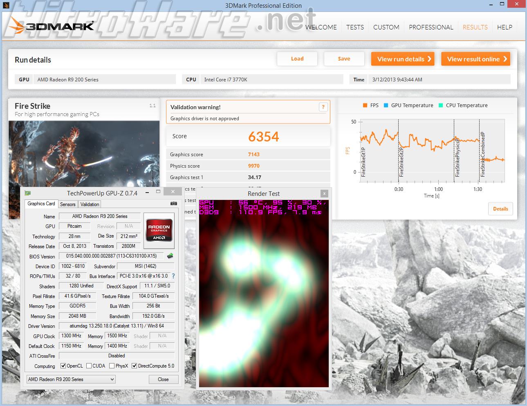Click the Memory Size 2048 MB field
The image size is (527, 406).
[x=77, y=316]
